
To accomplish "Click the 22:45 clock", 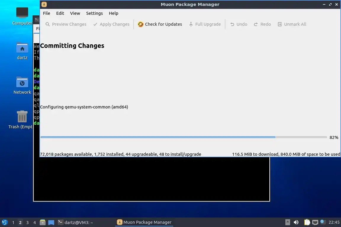I will [x=334, y=222].
